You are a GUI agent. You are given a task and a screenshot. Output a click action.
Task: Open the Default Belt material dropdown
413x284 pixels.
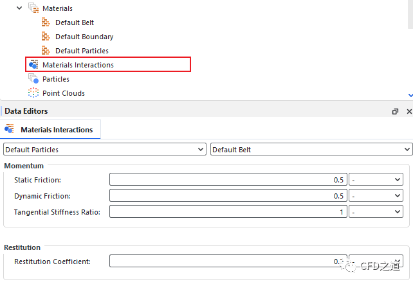point(311,150)
